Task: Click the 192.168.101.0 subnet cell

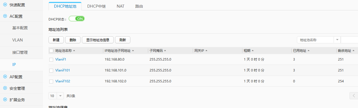Action: 115,70
